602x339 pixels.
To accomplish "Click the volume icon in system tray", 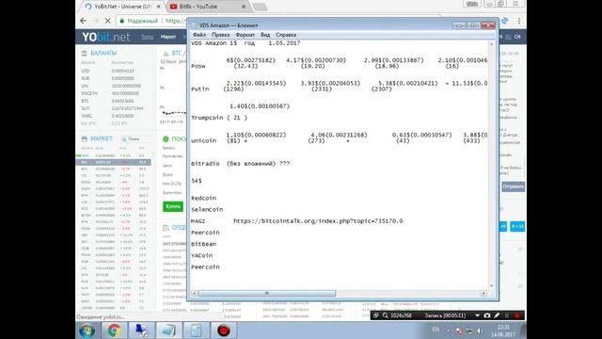I will (479, 331).
